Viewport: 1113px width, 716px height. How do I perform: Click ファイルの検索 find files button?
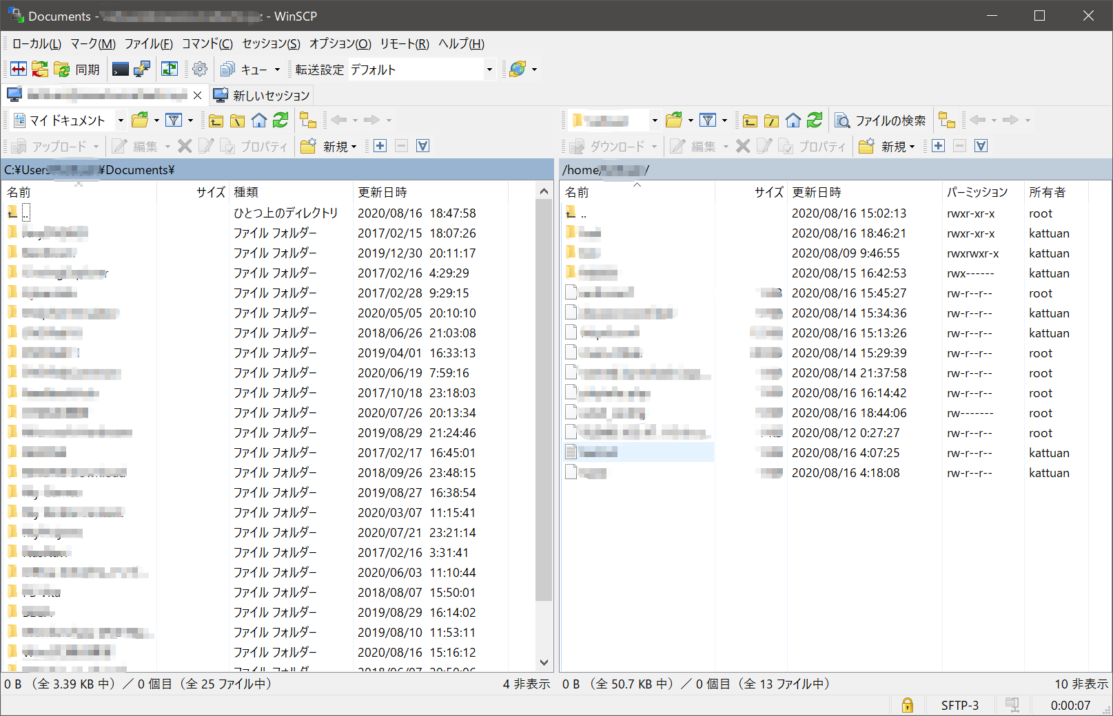coord(880,120)
